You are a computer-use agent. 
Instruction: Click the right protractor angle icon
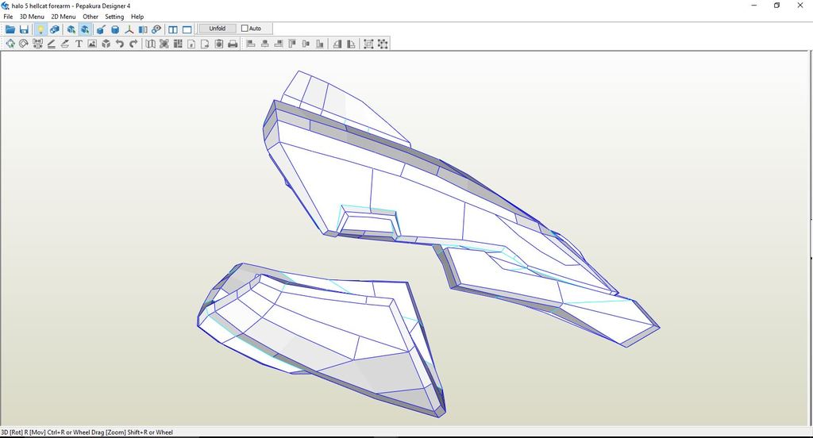(x=351, y=44)
